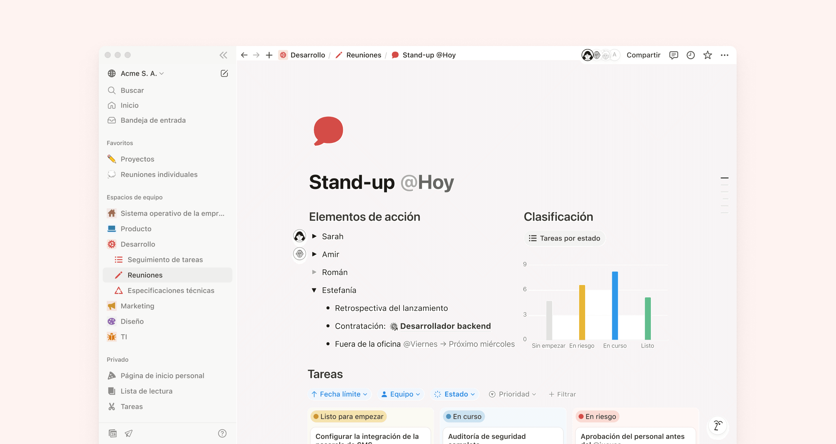Screen dimensions: 836x444
Task: Favorite this page with star icon
Action: (708, 55)
